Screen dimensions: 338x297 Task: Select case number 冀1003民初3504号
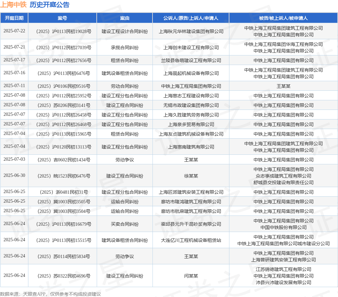click(64, 212)
